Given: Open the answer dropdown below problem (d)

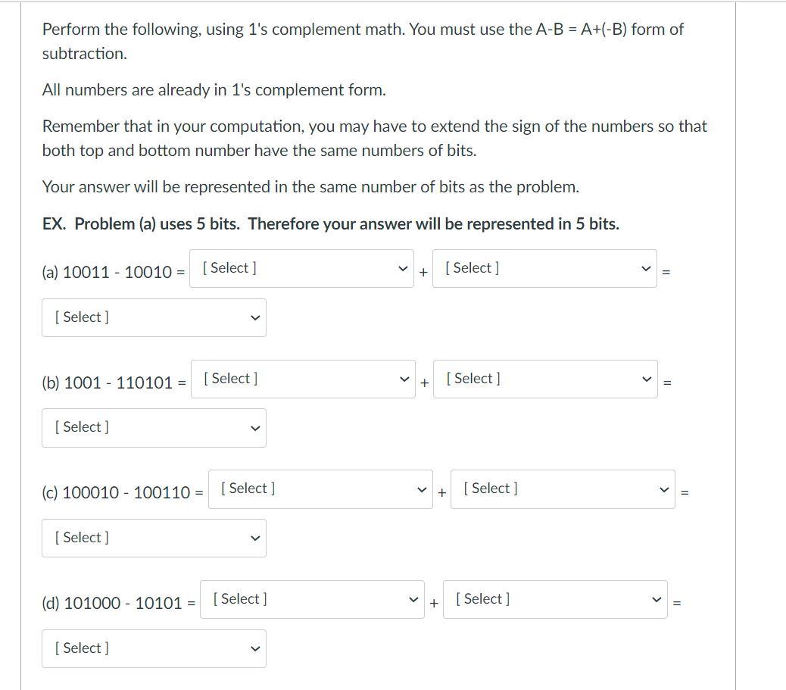Looking at the screenshot, I should (154, 648).
